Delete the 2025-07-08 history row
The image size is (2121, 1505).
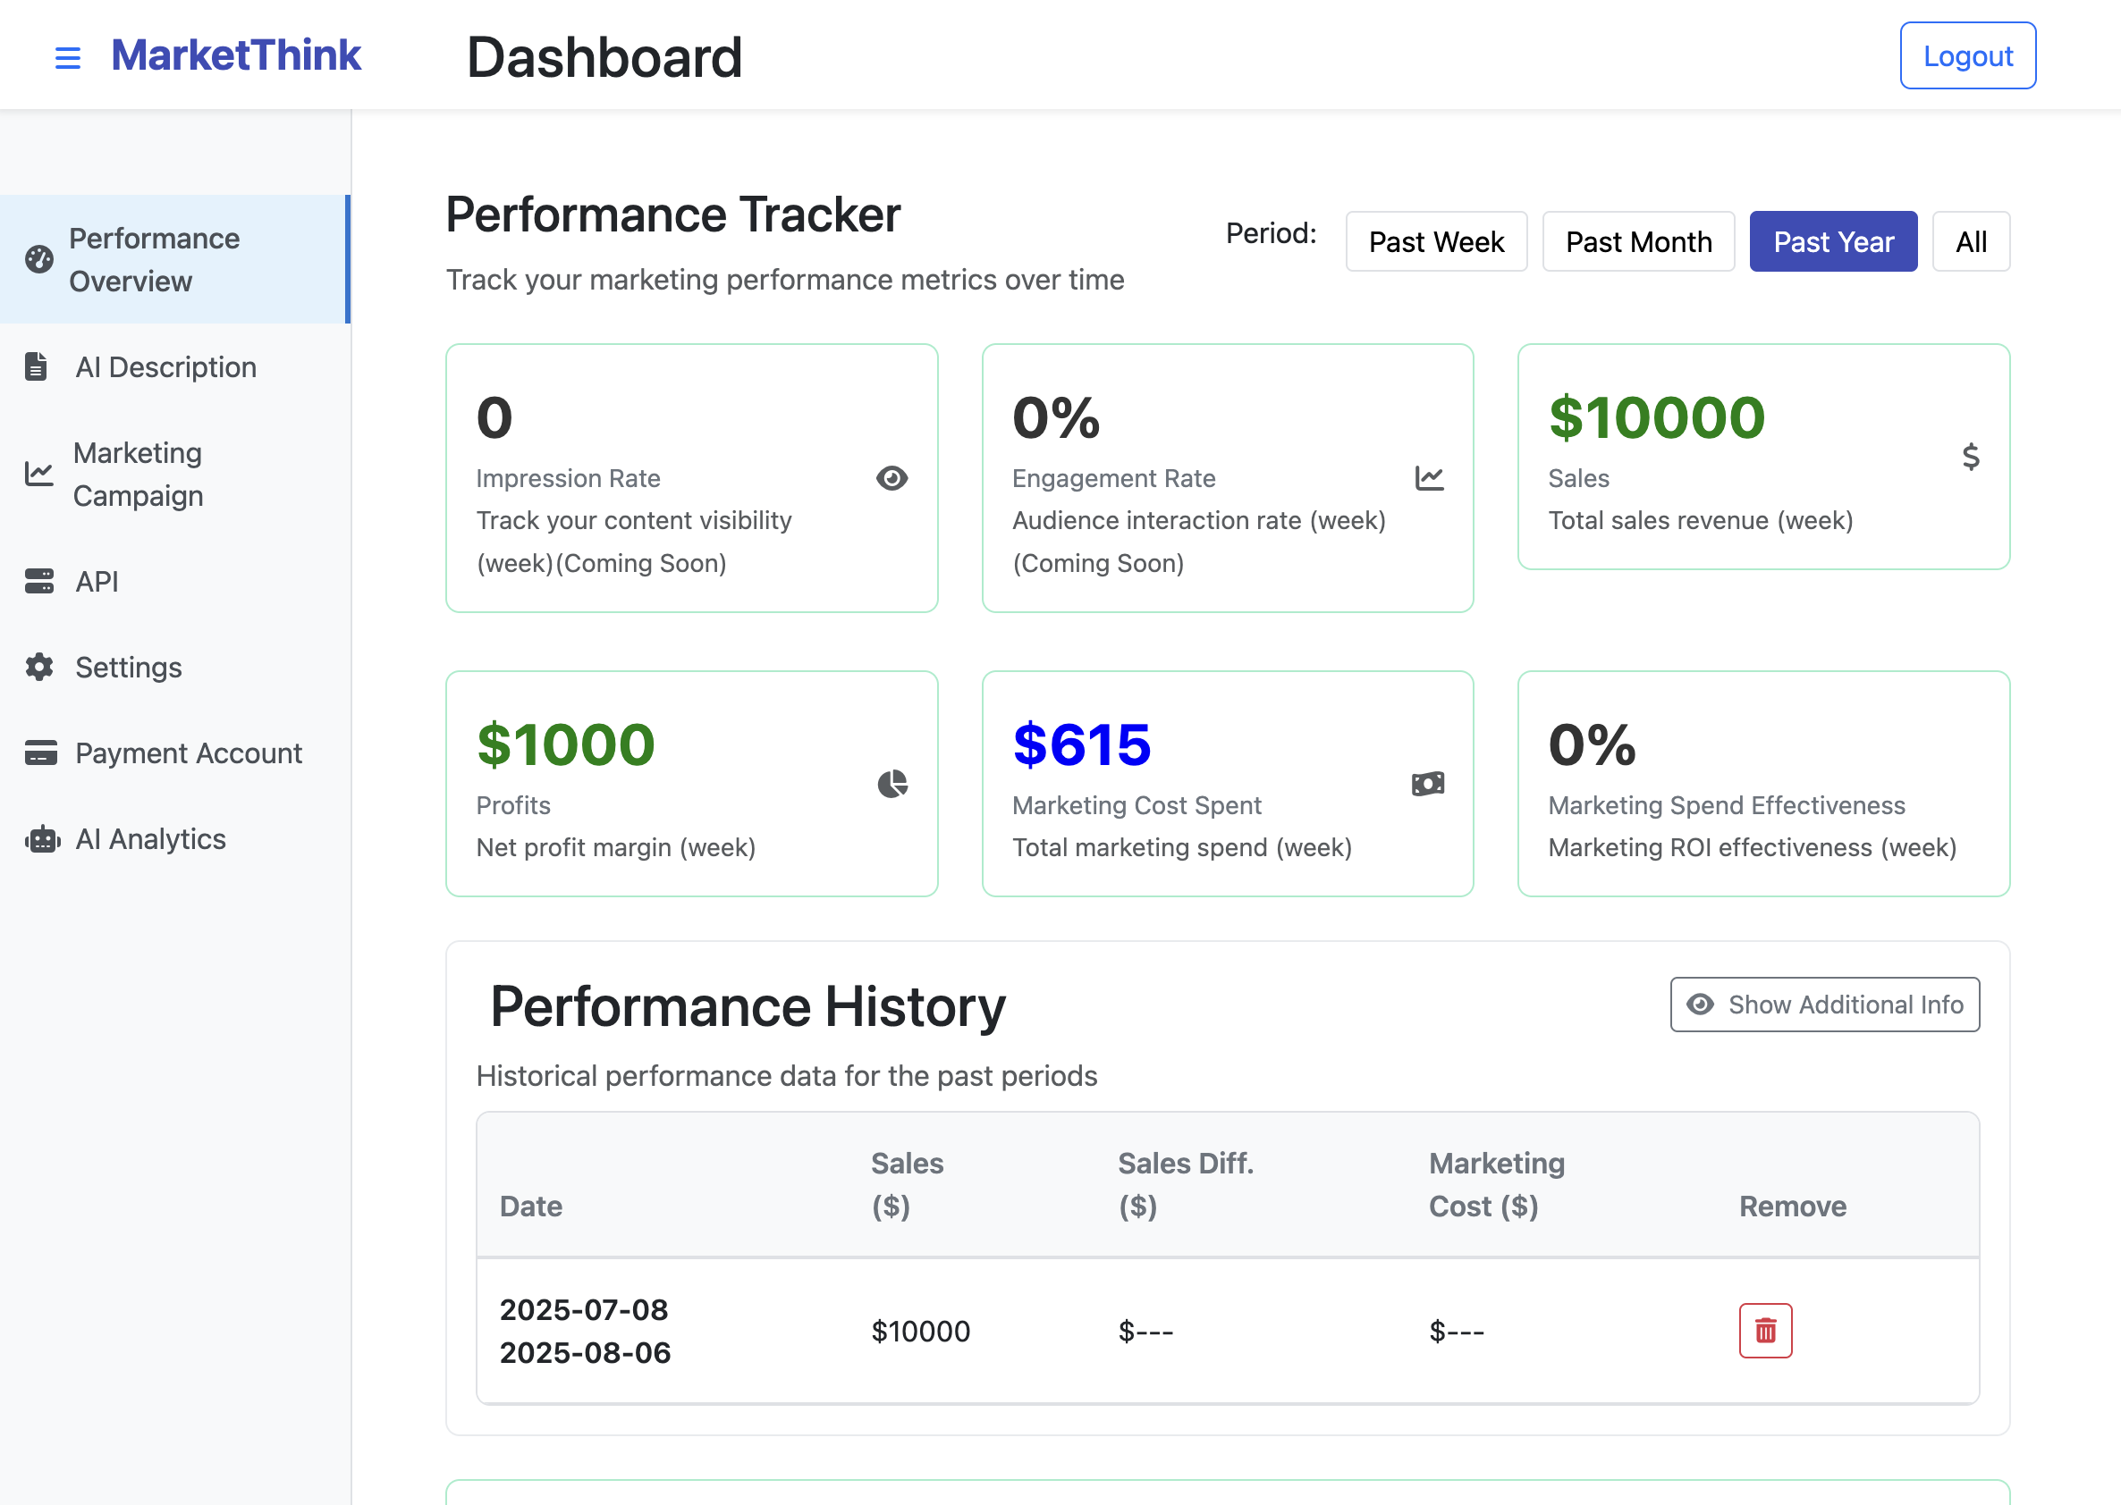tap(1764, 1331)
